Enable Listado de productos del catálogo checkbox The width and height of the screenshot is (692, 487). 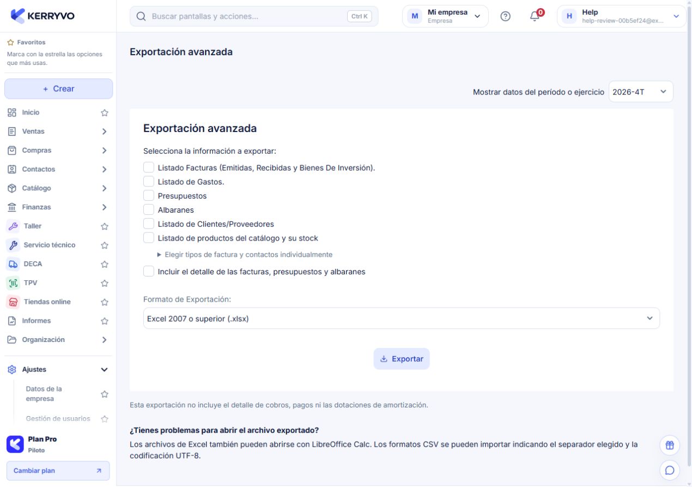tap(149, 238)
